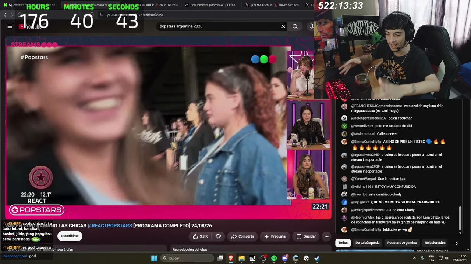Click the system tray microphone icon
Image resolution: width=471 pixels, height=264 pixels.
[422, 258]
